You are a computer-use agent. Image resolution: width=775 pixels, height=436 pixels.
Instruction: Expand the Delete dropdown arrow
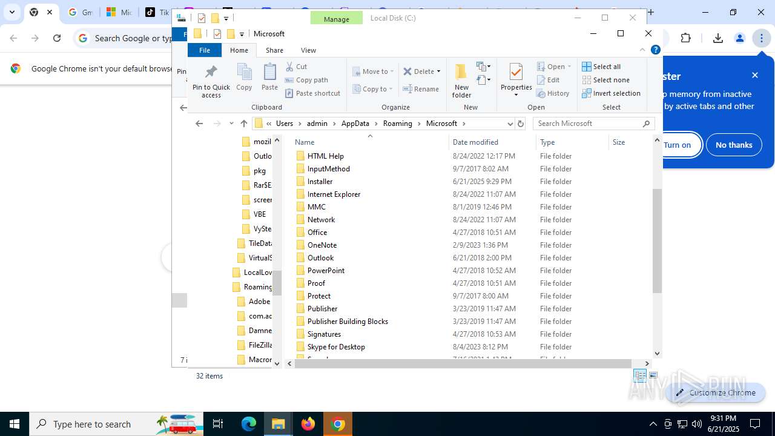click(438, 71)
